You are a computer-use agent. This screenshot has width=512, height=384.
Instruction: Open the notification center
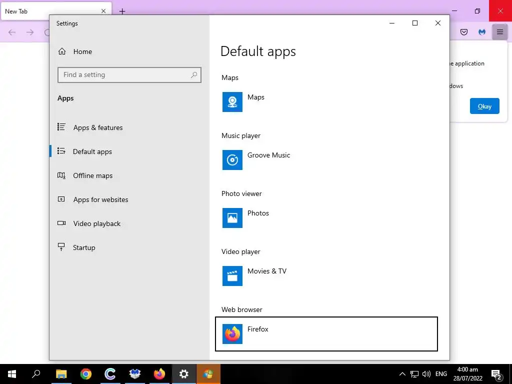[496, 374]
